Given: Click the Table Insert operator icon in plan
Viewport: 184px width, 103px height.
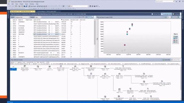Looking at the screenshot, I should coord(25,66).
